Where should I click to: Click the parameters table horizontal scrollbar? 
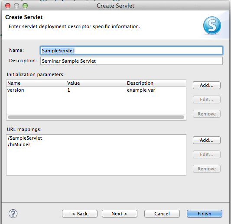tap(96, 117)
